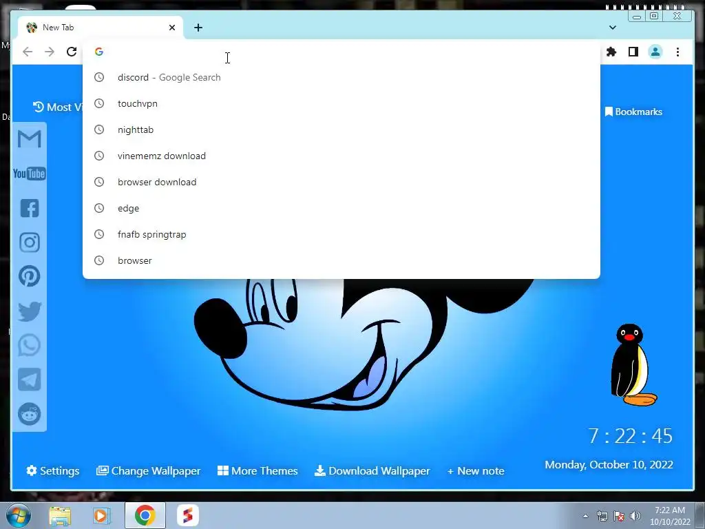Open the Bookmarks link
This screenshot has height=529, width=705.
[633, 112]
